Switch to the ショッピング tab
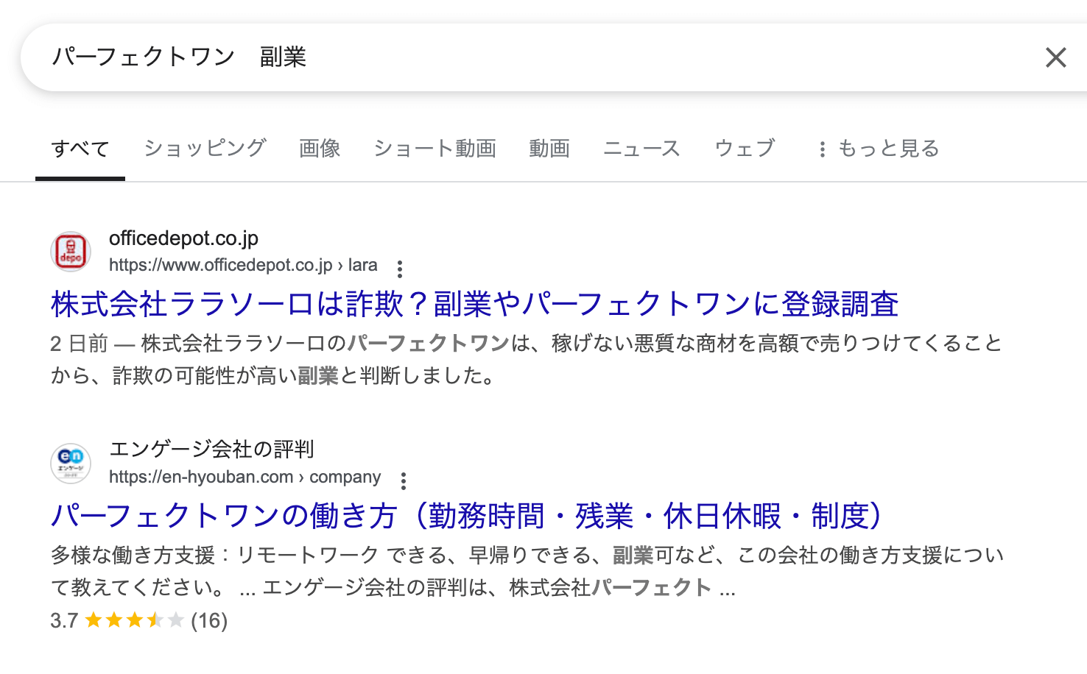 tap(205, 149)
